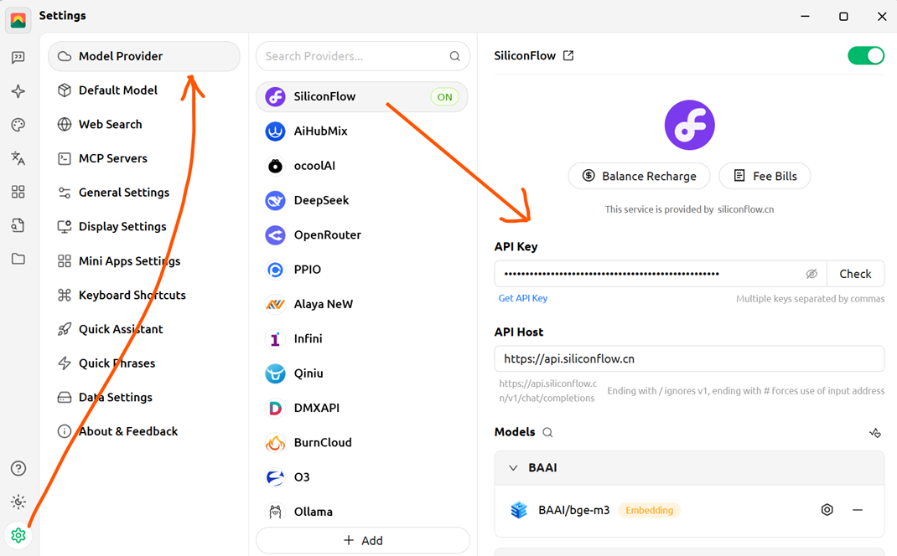This screenshot has width=897, height=556.
Task: Open Quick Assistant settings
Action: pos(144,329)
